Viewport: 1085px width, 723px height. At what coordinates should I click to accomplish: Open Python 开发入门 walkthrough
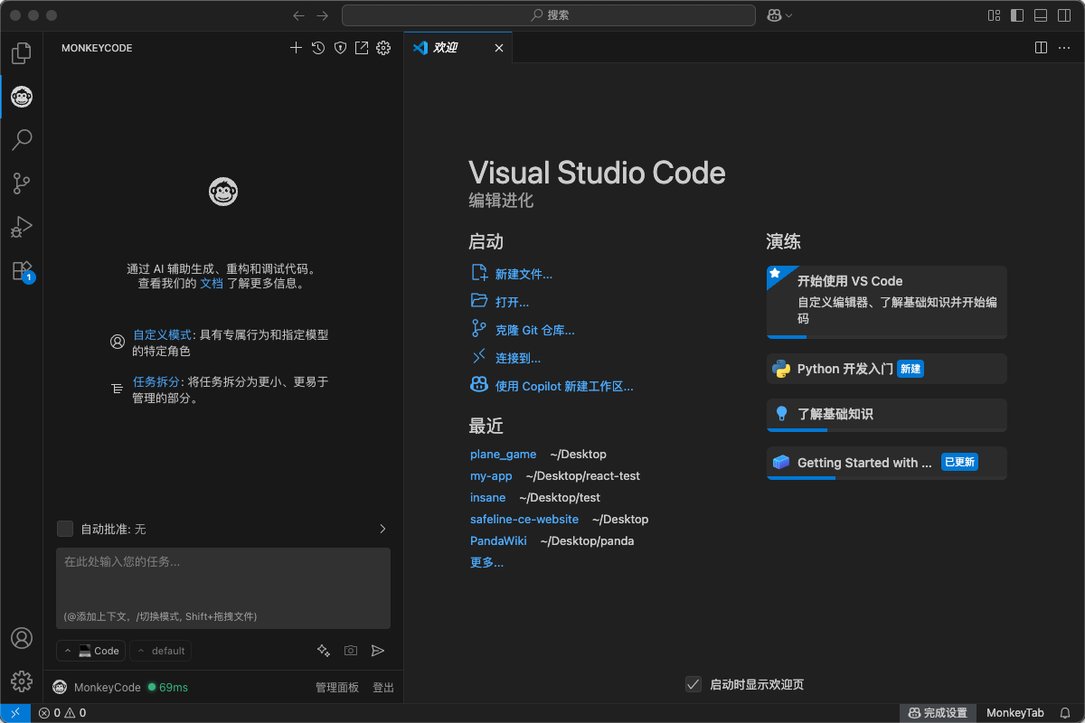[x=887, y=369]
